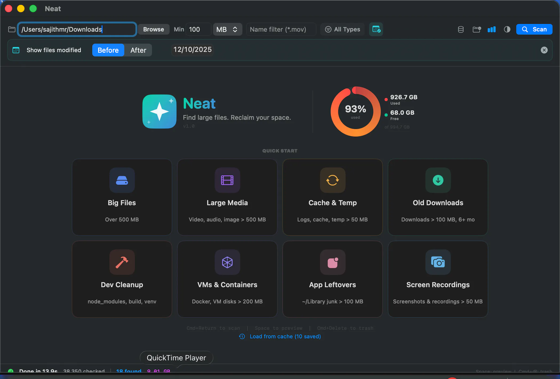Click the Show files modified label
This screenshot has height=379, width=560.
tap(54, 50)
